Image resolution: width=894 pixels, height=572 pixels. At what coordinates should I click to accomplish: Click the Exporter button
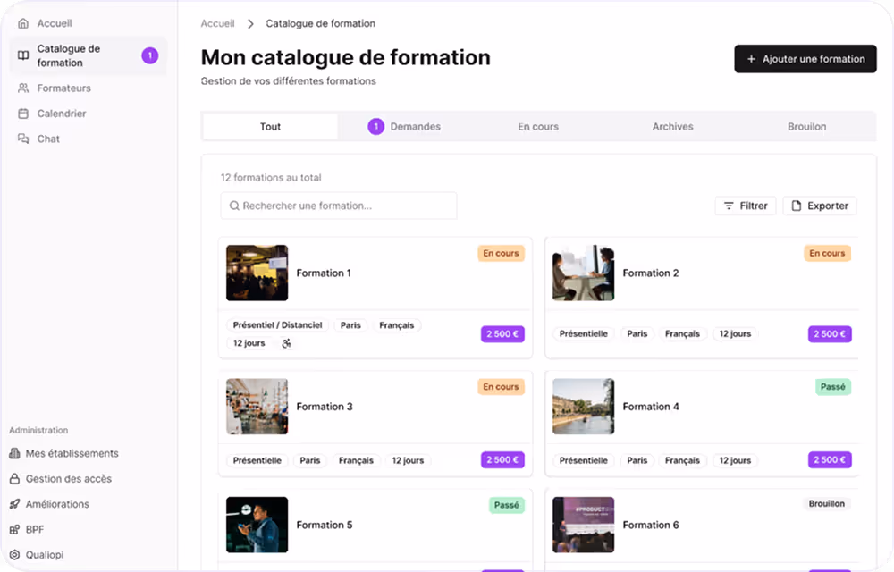(x=819, y=206)
